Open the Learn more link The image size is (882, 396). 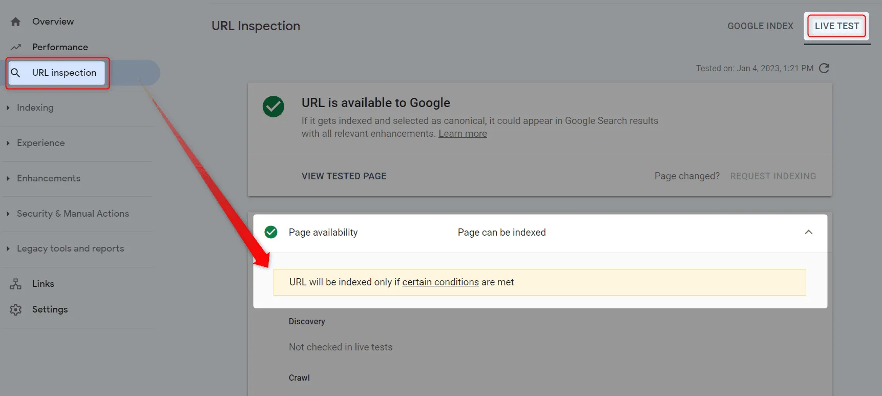click(x=463, y=134)
